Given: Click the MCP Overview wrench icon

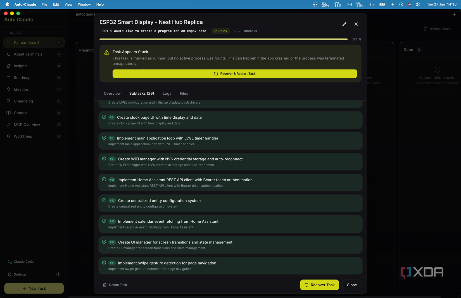Looking at the screenshot, I should pos(9,125).
